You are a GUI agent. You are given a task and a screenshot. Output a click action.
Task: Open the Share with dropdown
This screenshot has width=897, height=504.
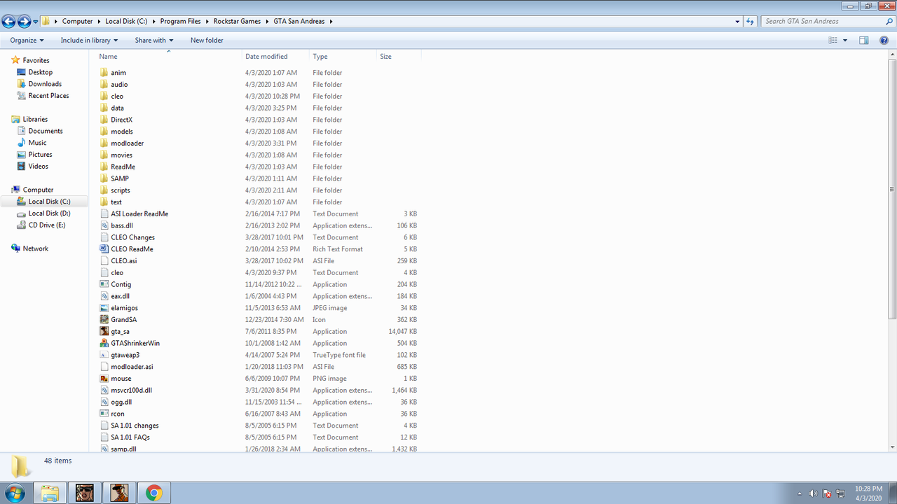(154, 41)
